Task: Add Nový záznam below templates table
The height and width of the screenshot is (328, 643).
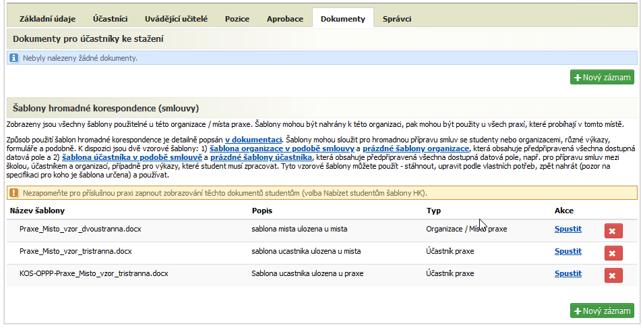Action: coord(602,310)
